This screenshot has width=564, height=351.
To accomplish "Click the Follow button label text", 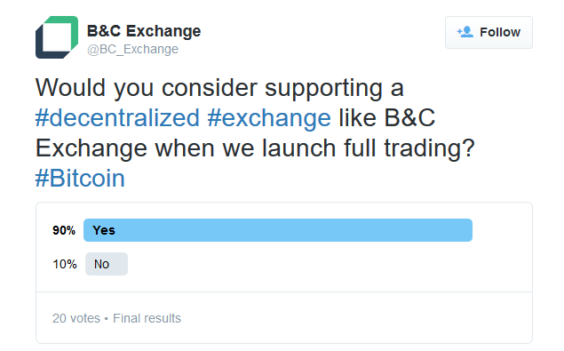I will coord(500,32).
